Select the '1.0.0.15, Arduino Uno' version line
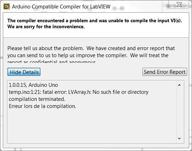The width and height of the screenshot is (192, 151). pyautogui.click(x=33, y=85)
